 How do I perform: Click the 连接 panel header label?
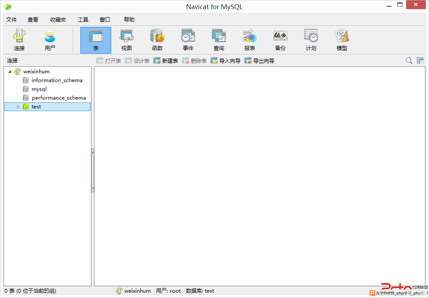click(12, 61)
